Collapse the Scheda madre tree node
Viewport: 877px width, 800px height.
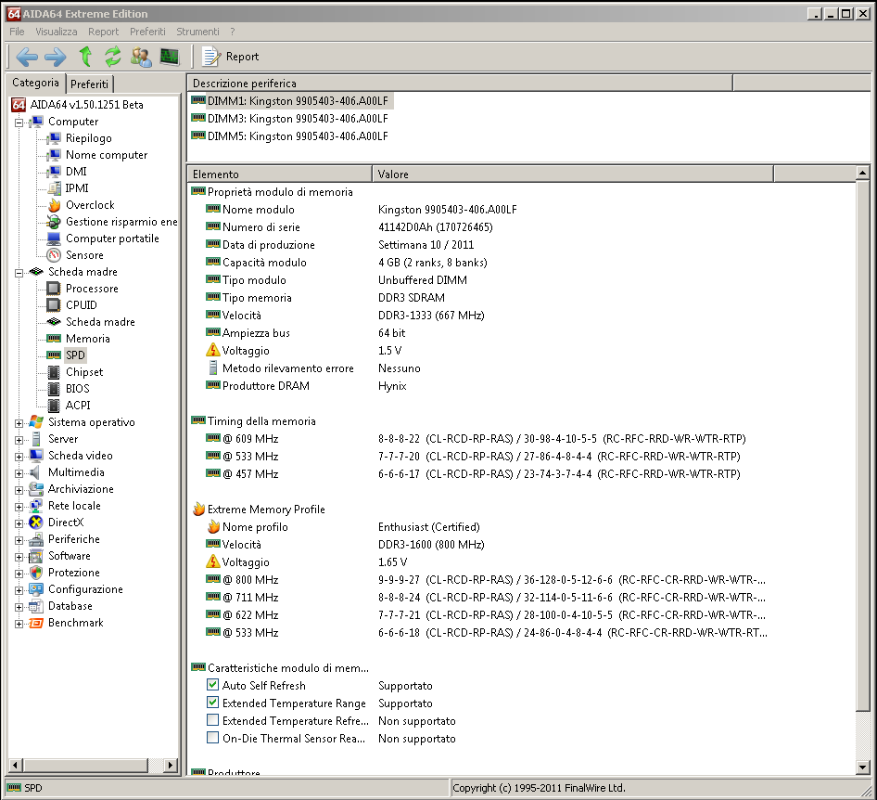click(19, 273)
